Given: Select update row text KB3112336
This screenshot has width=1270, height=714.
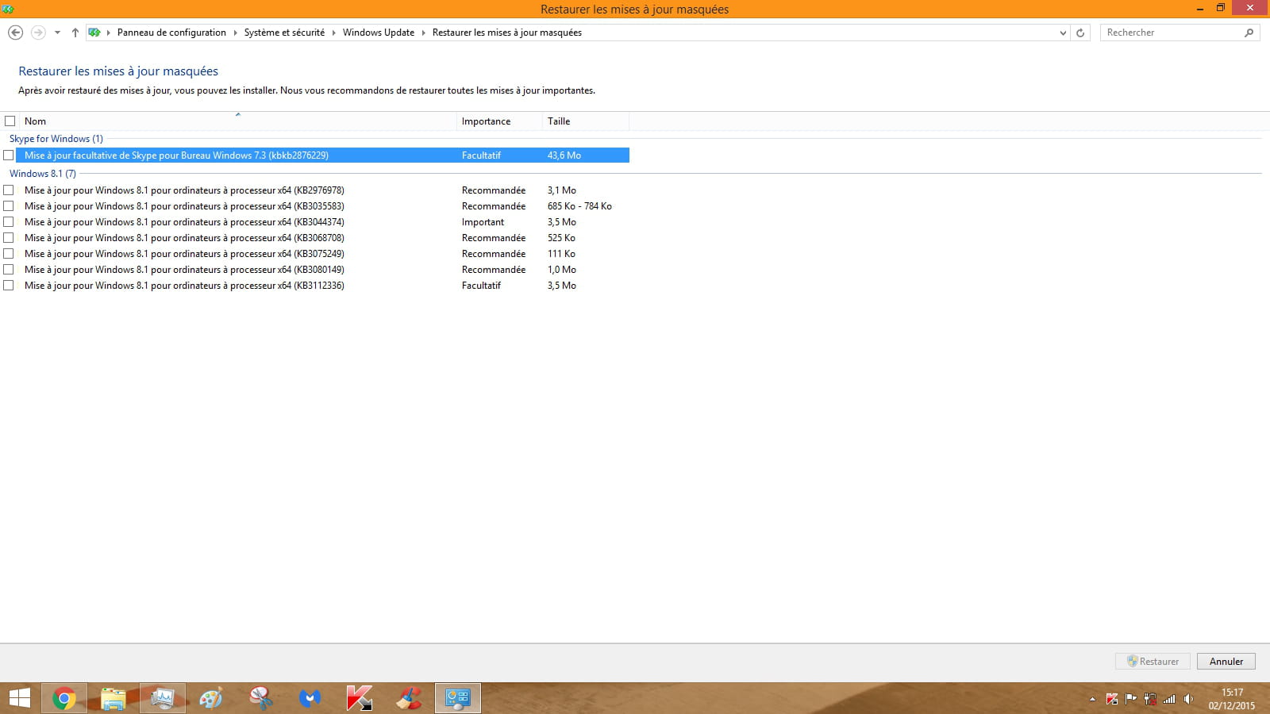Looking at the screenshot, I should pos(184,286).
